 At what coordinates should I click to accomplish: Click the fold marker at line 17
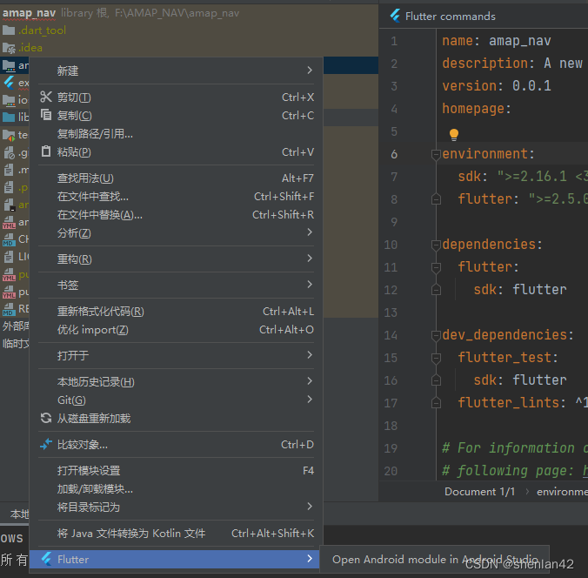(436, 403)
